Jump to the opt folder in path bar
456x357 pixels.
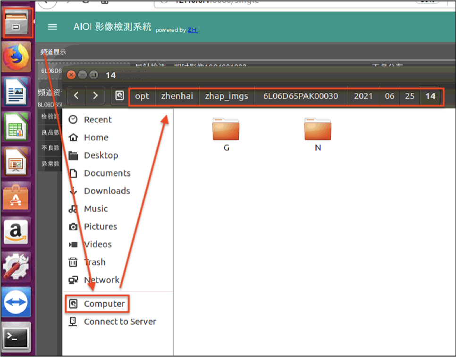point(142,96)
